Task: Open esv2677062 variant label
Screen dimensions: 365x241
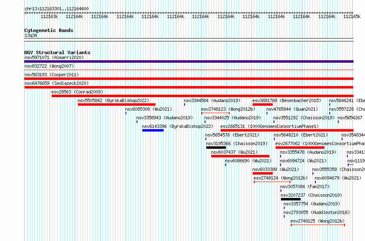Action: [320, 143]
